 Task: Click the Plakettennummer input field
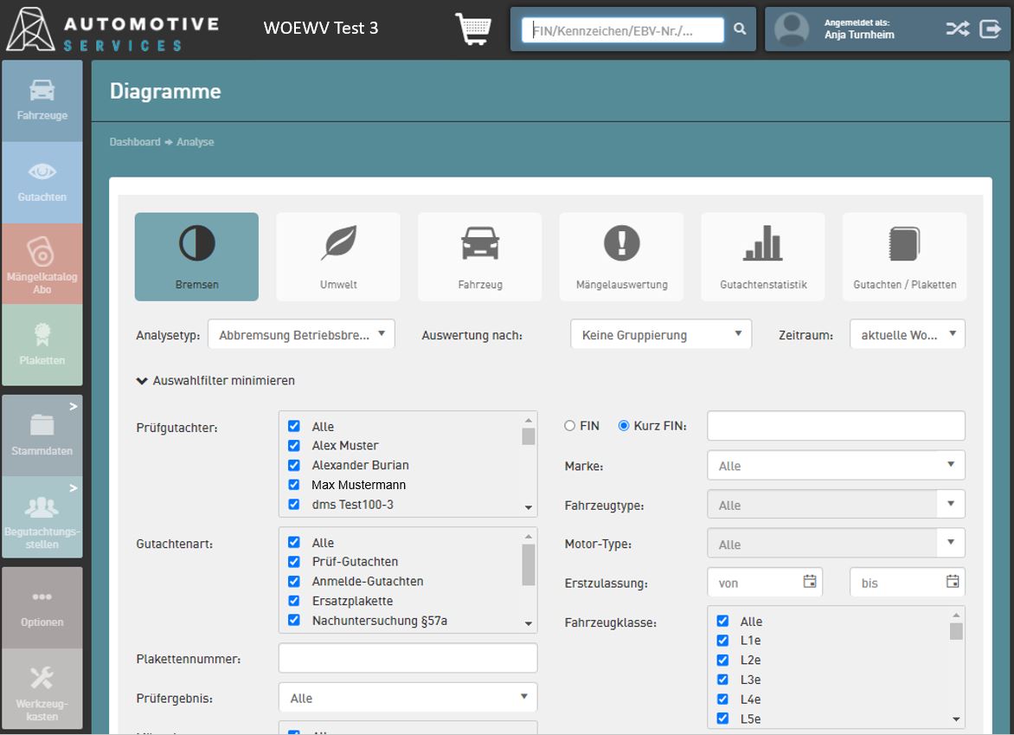[408, 659]
